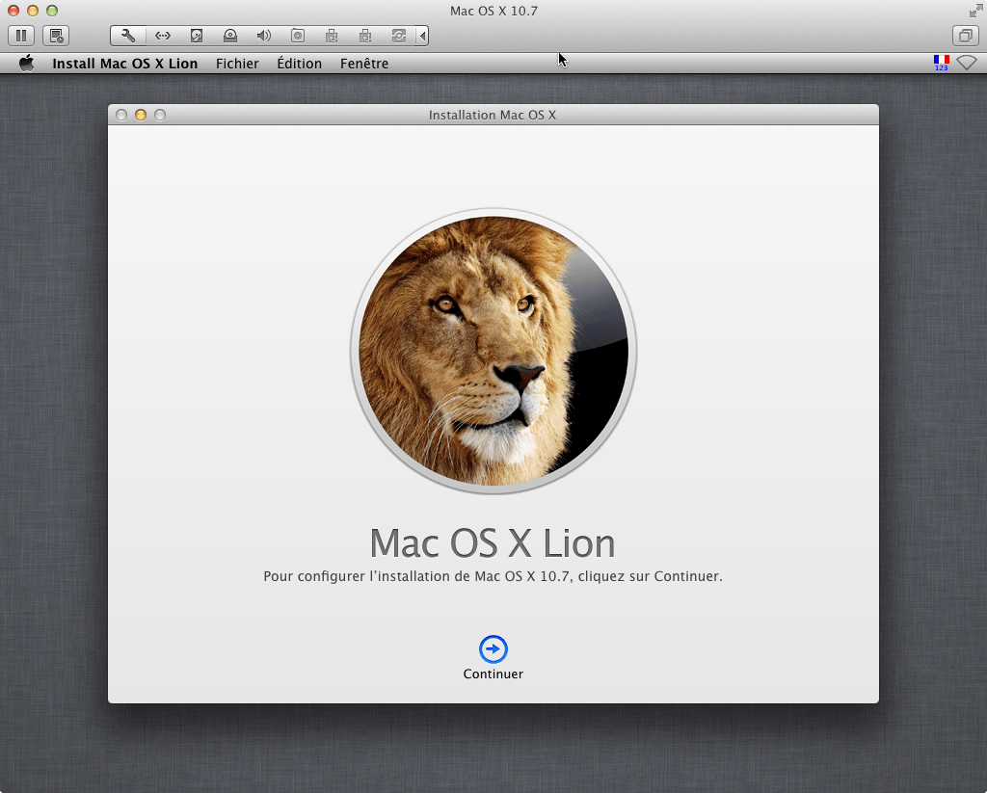
Task: Pause the virtual machine
Action: [x=21, y=36]
